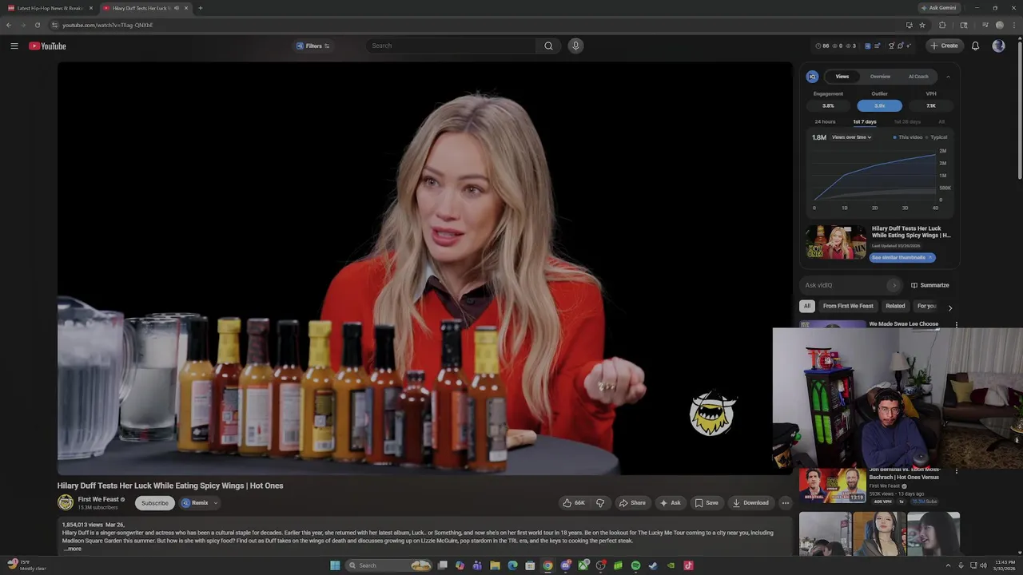Dislike the video
Screen dimensions: 1023x575
coord(600,503)
